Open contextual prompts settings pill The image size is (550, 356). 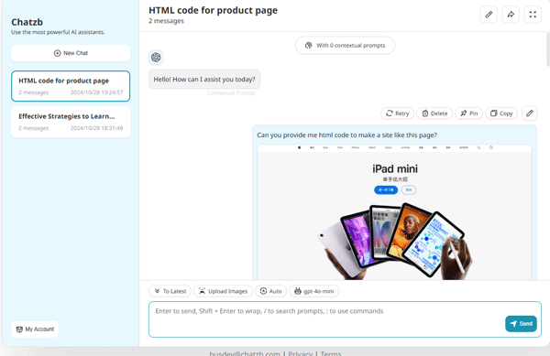(x=345, y=45)
